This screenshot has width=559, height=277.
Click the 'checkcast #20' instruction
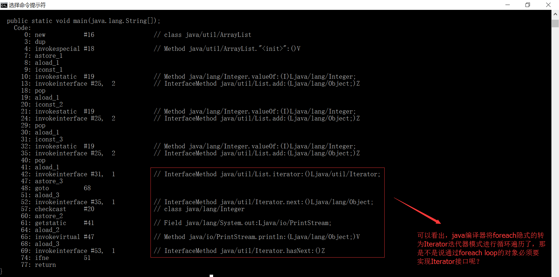(x=64, y=209)
